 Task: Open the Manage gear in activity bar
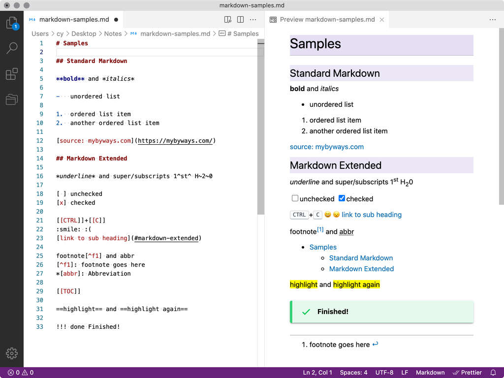[x=12, y=353]
